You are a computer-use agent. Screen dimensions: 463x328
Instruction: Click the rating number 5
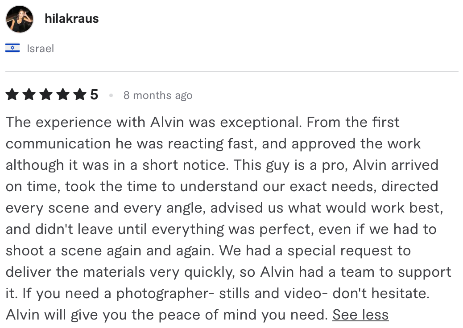(x=94, y=94)
